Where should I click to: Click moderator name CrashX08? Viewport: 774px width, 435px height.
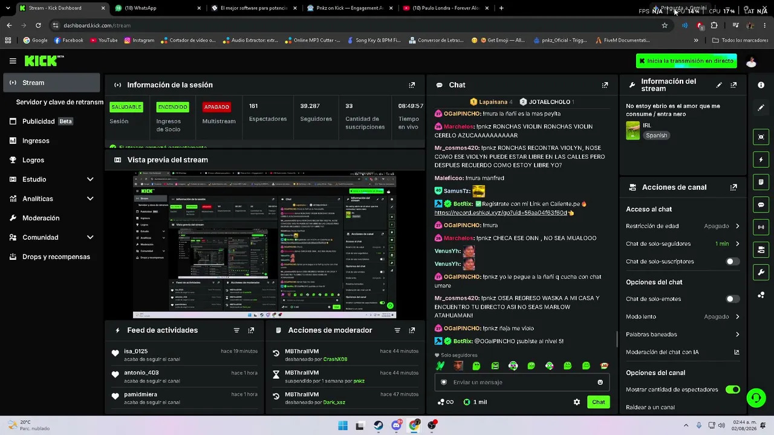pyautogui.click(x=335, y=359)
